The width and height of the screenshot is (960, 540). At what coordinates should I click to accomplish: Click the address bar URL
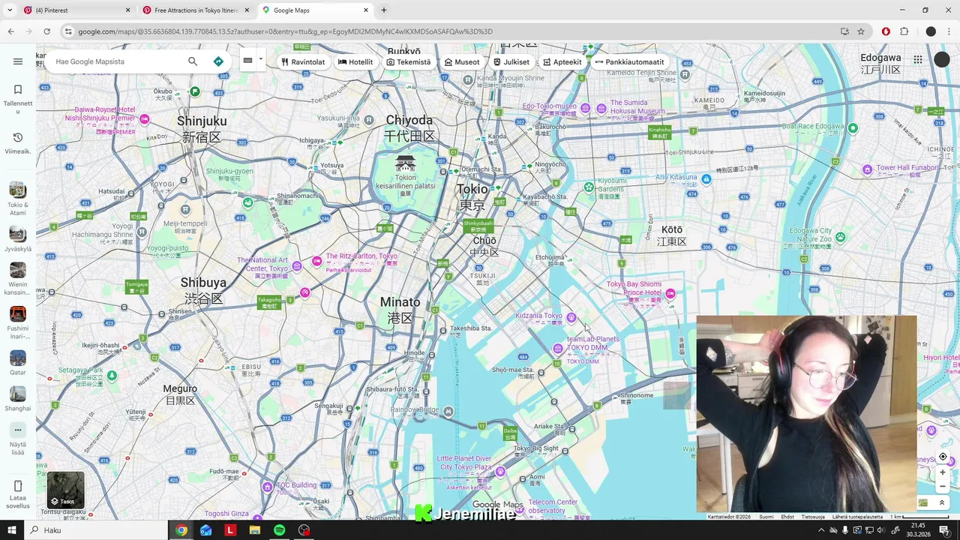285,31
